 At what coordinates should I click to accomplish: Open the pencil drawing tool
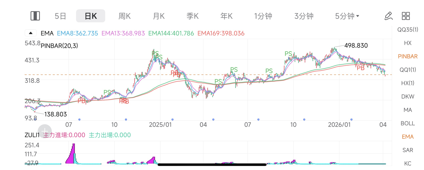click(x=389, y=16)
